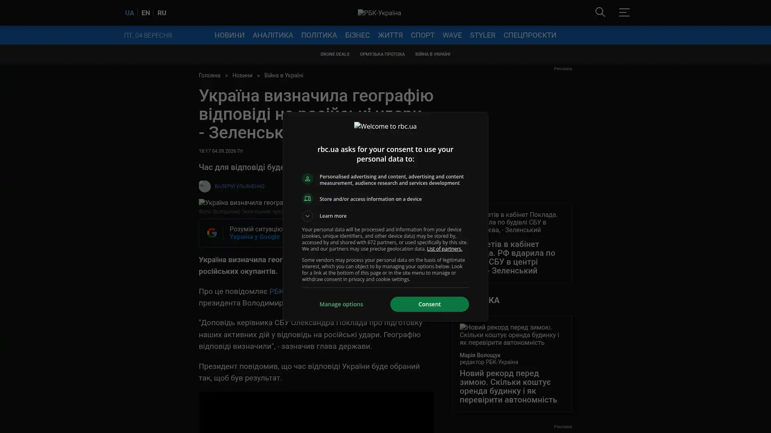This screenshot has height=433, width=771.
Task: Go to Війна в Україні breadcrumb
Action: [x=284, y=76]
